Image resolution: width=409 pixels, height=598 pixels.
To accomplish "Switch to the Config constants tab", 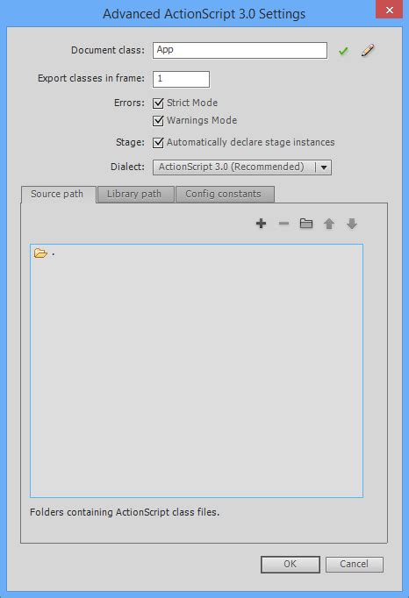I will pos(225,195).
